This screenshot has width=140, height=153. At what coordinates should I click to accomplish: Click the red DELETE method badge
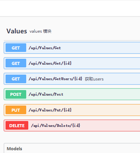(x=17, y=125)
